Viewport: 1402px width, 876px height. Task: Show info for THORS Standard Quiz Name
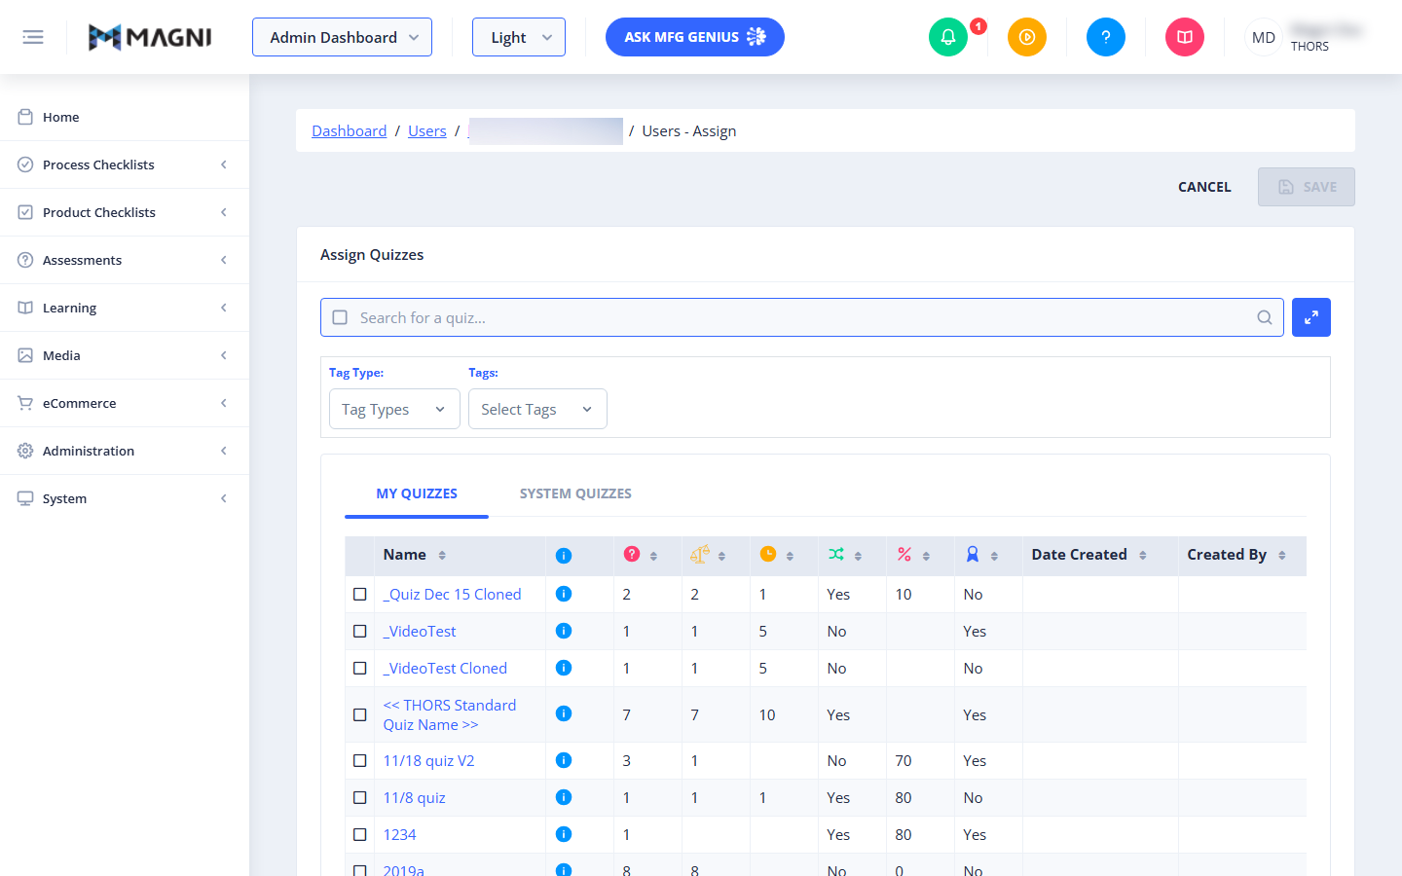564,713
